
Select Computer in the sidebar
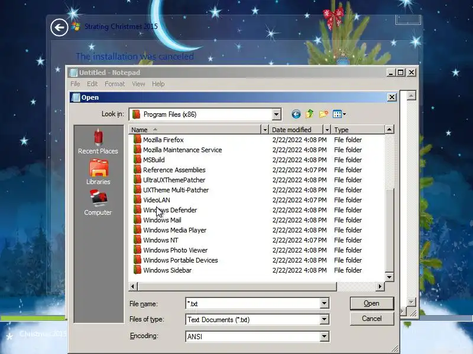click(98, 202)
